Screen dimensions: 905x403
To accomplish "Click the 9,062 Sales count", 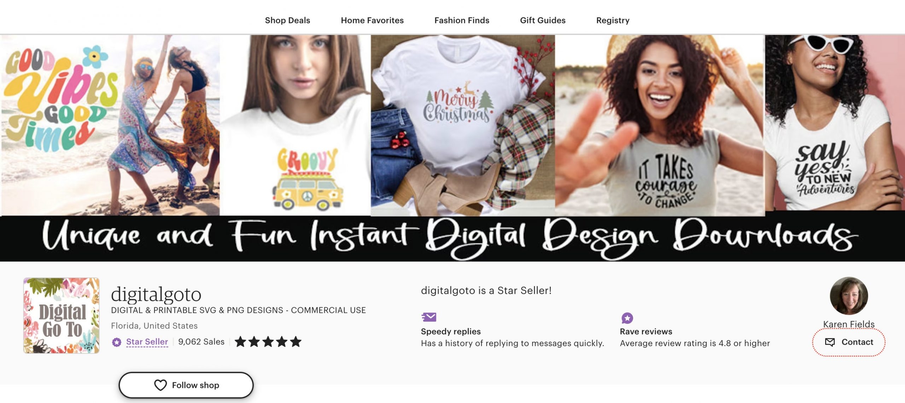I will coord(201,342).
